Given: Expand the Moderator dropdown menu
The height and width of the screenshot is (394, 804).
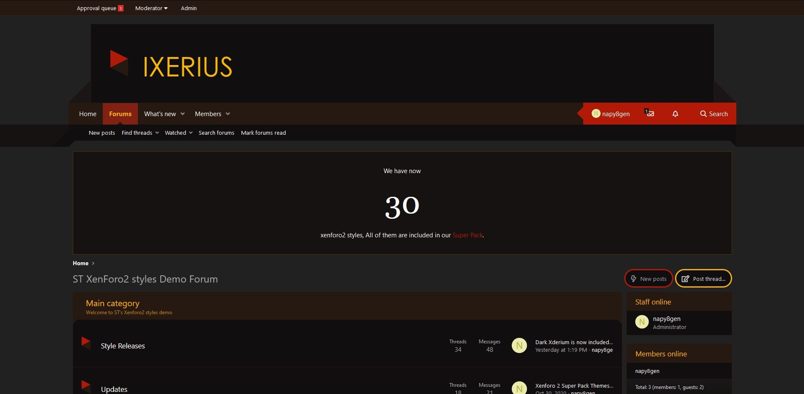Looking at the screenshot, I should tap(151, 8).
